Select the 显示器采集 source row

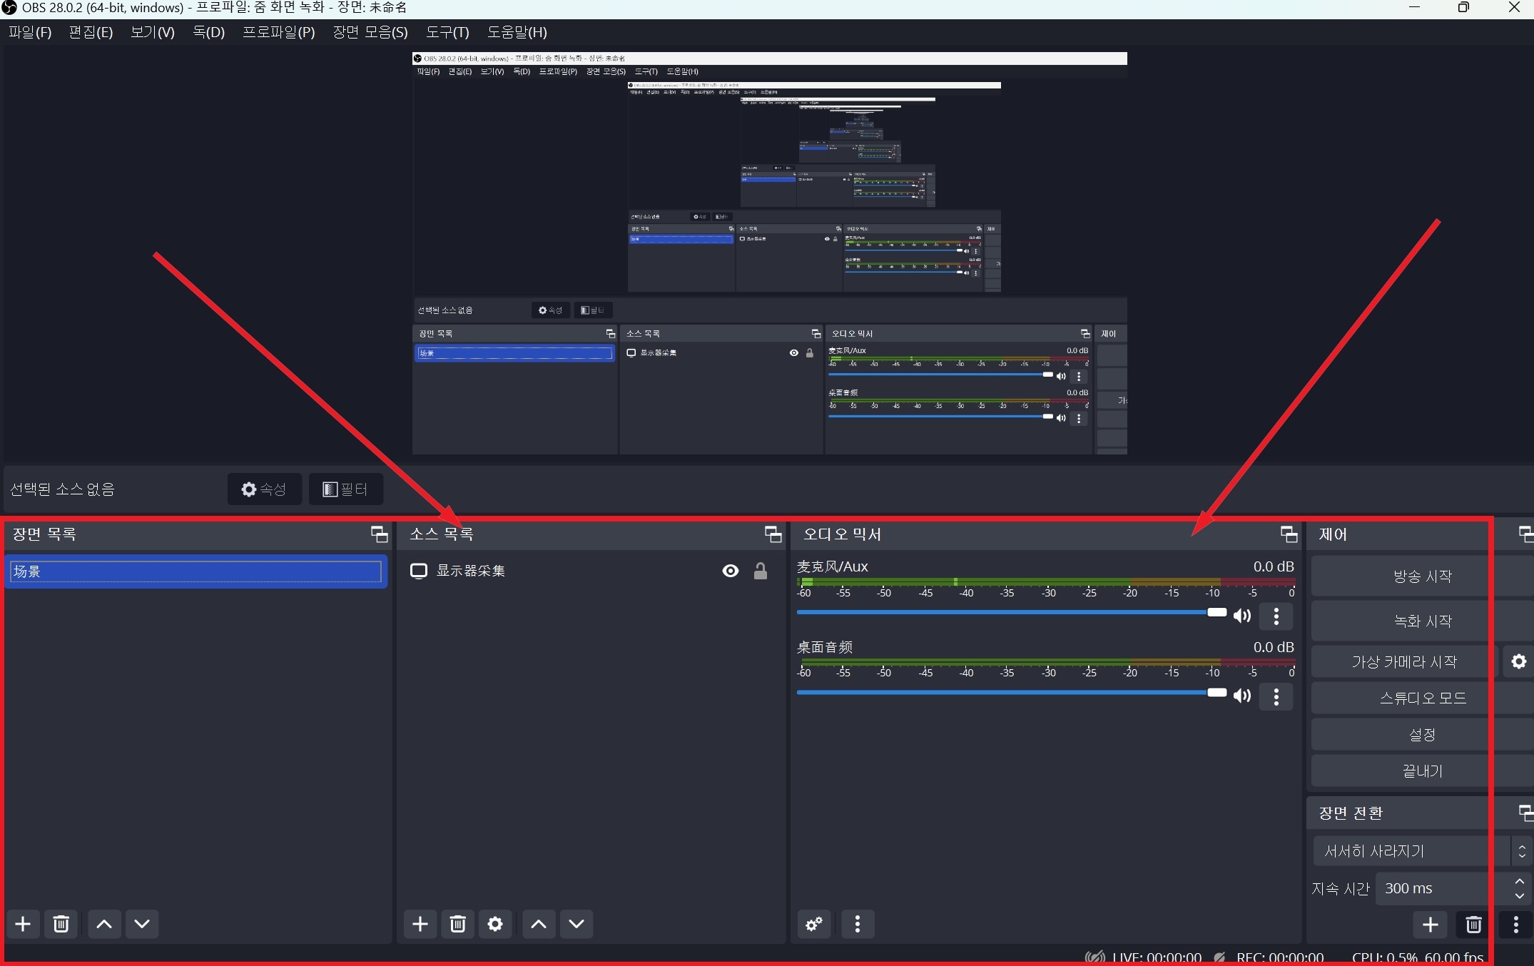pyautogui.click(x=591, y=571)
